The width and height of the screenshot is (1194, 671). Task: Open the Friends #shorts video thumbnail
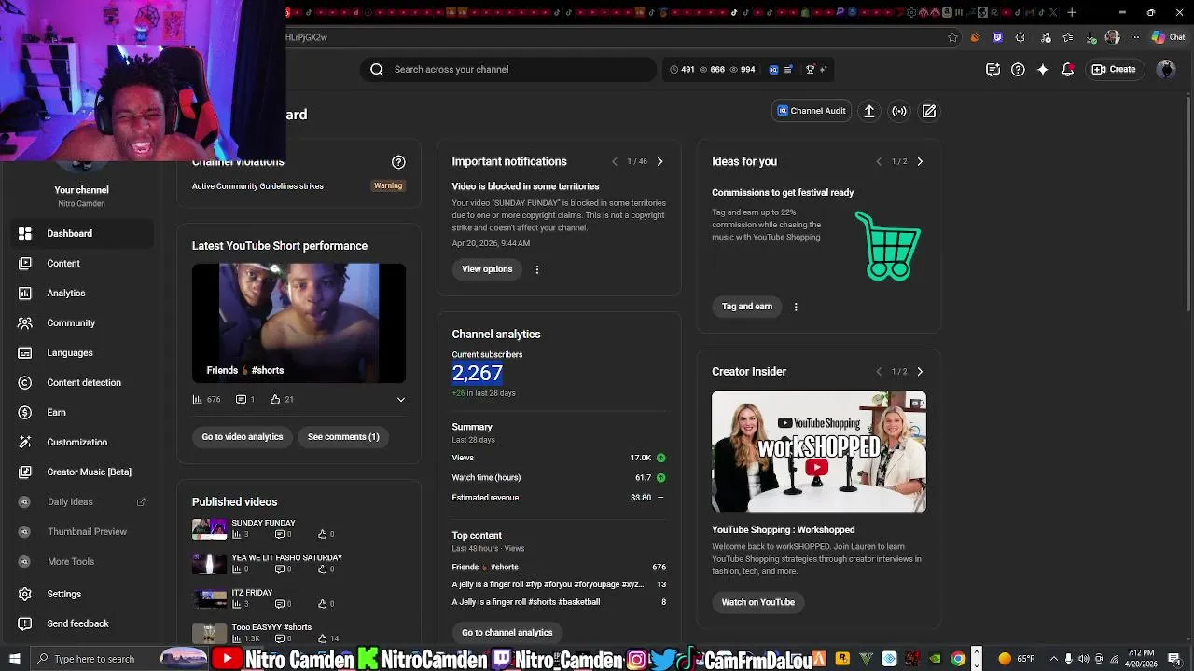click(298, 323)
